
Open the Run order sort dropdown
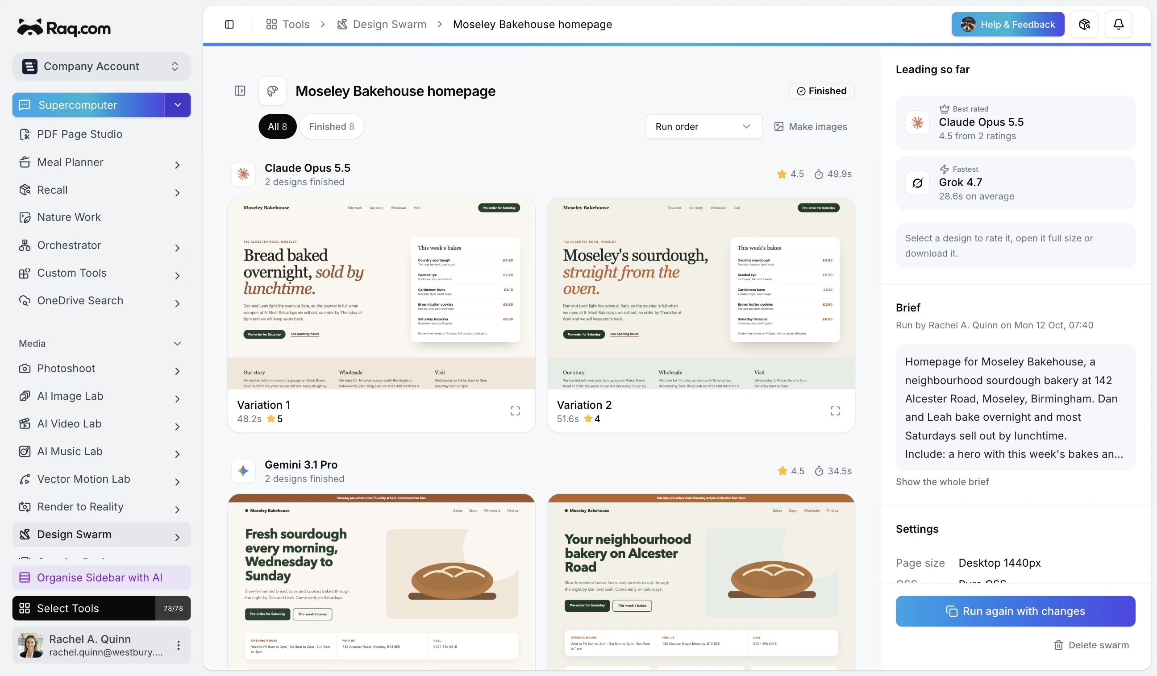703,127
